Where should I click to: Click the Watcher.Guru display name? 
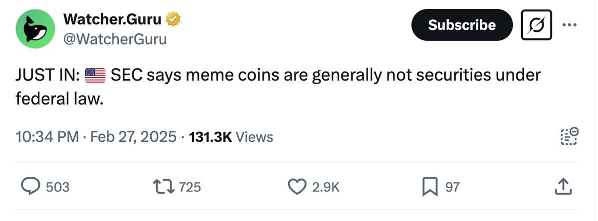pos(113,19)
